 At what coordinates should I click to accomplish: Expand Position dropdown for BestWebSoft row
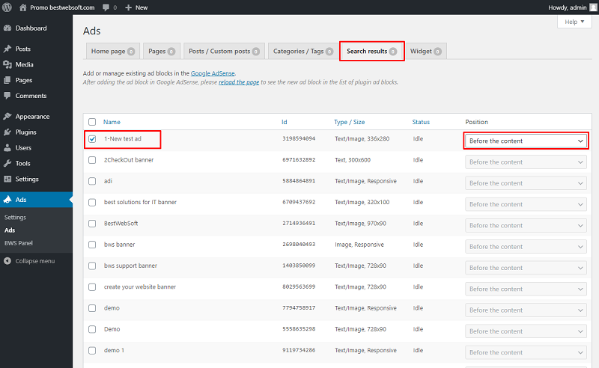click(526, 226)
